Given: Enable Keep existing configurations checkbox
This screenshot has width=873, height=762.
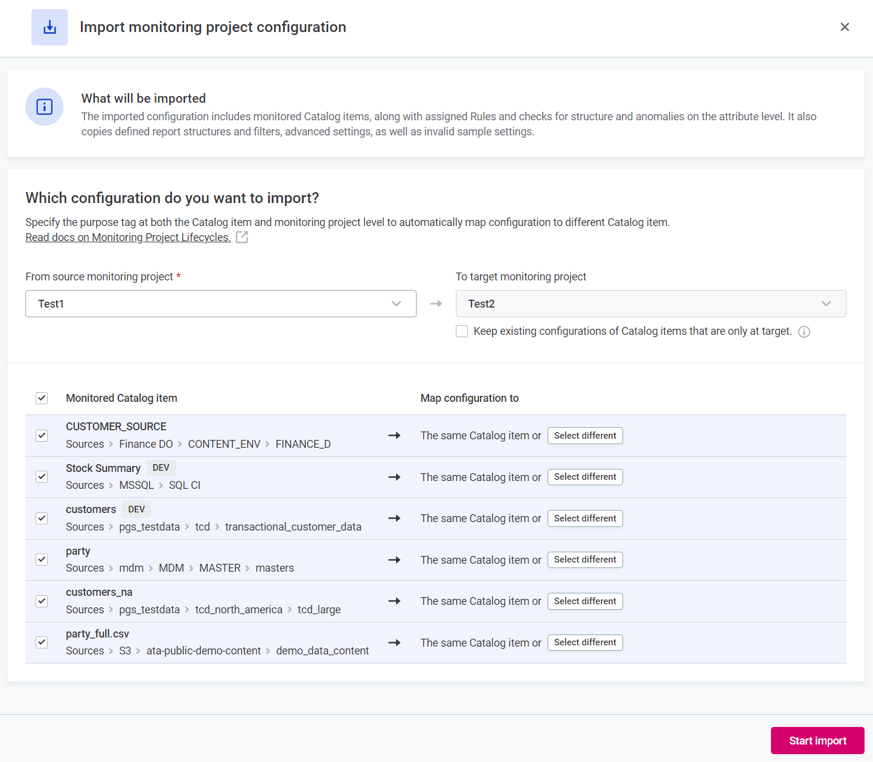Looking at the screenshot, I should point(462,331).
